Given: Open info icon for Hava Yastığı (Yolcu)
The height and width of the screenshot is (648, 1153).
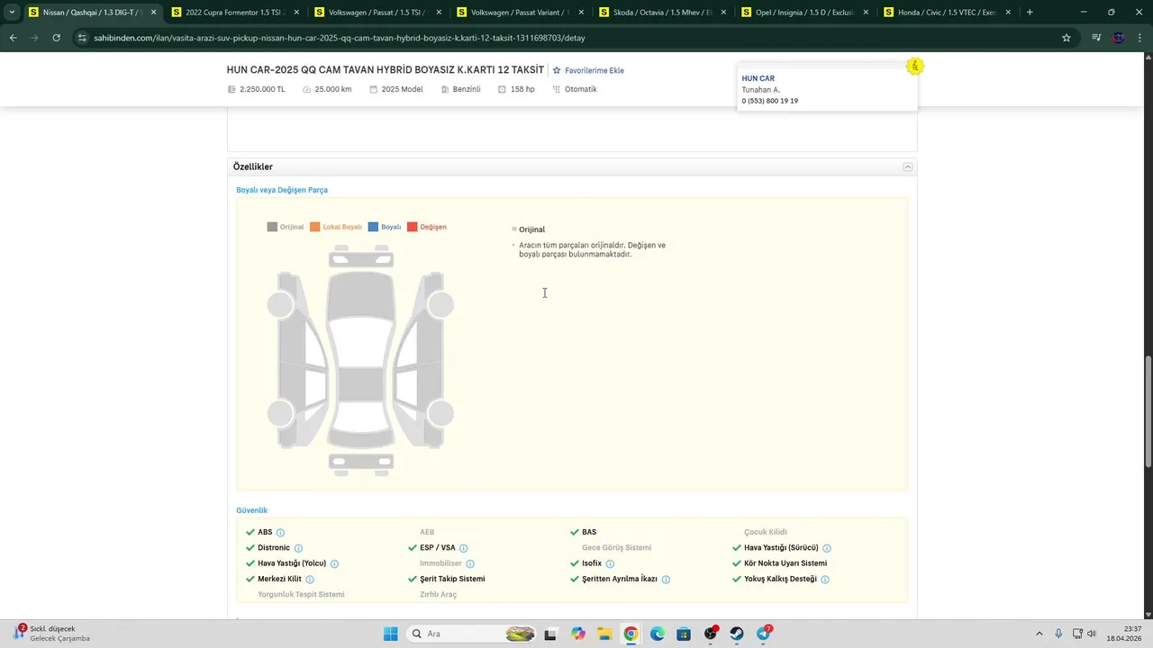Looking at the screenshot, I should (334, 564).
